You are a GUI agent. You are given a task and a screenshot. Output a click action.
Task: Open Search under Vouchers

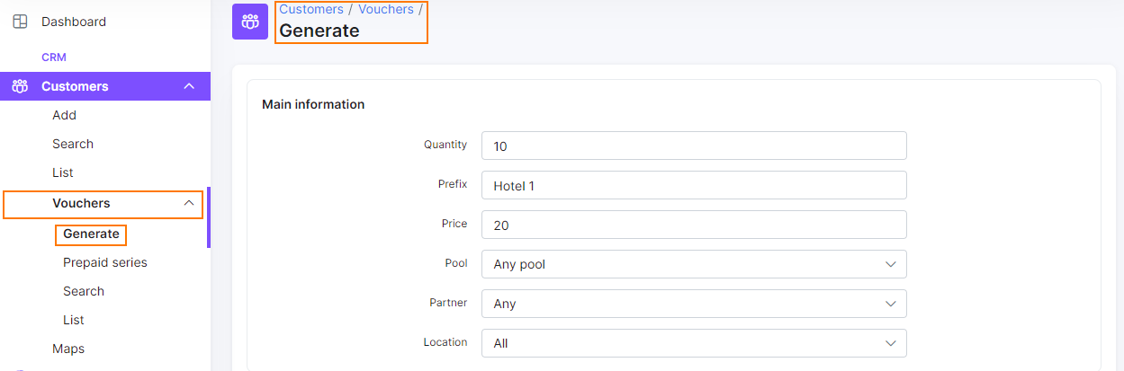pos(84,291)
